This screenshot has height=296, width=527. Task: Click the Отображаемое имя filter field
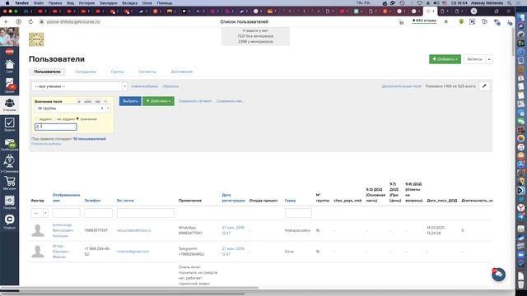(66, 213)
